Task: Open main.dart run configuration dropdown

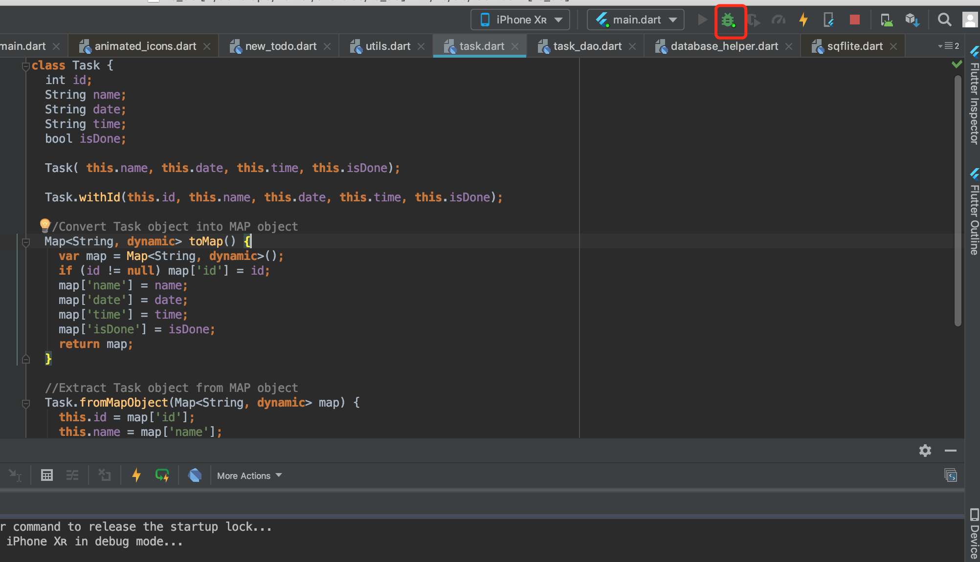Action: pyautogui.click(x=636, y=20)
